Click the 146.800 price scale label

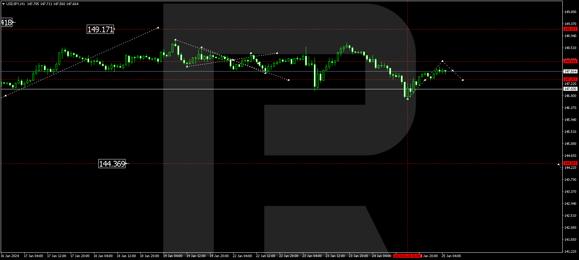pyautogui.click(x=570, y=96)
